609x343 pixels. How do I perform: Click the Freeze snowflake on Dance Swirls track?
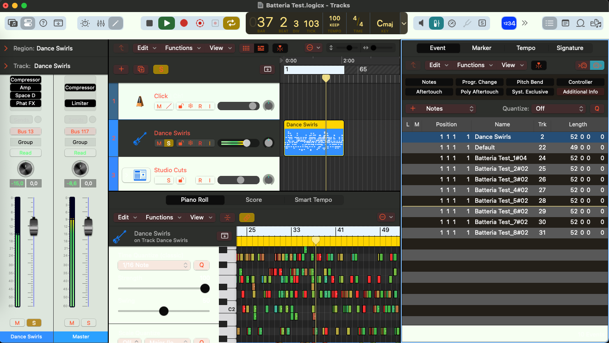click(190, 143)
